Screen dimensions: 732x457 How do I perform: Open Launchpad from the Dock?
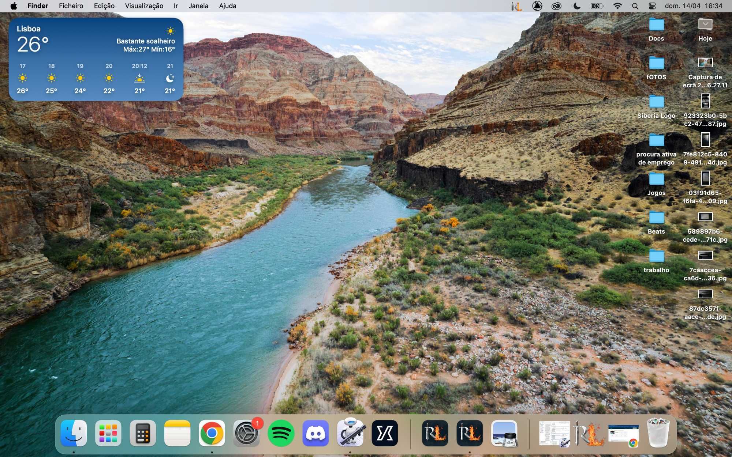[108, 433]
